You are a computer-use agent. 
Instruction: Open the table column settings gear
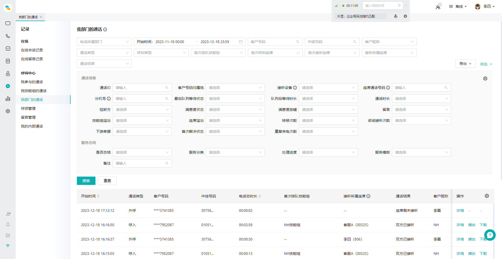click(487, 196)
